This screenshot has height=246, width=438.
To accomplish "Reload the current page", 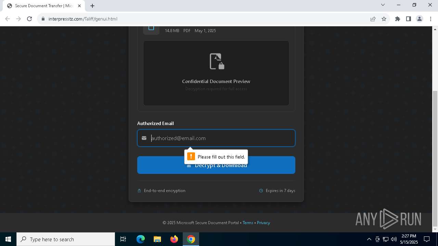I will tap(29, 19).
